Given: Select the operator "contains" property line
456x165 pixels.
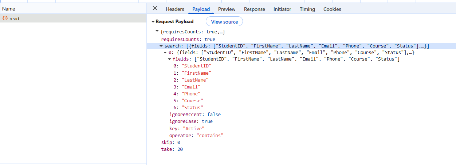Looking at the screenshot, I should click(196, 135).
